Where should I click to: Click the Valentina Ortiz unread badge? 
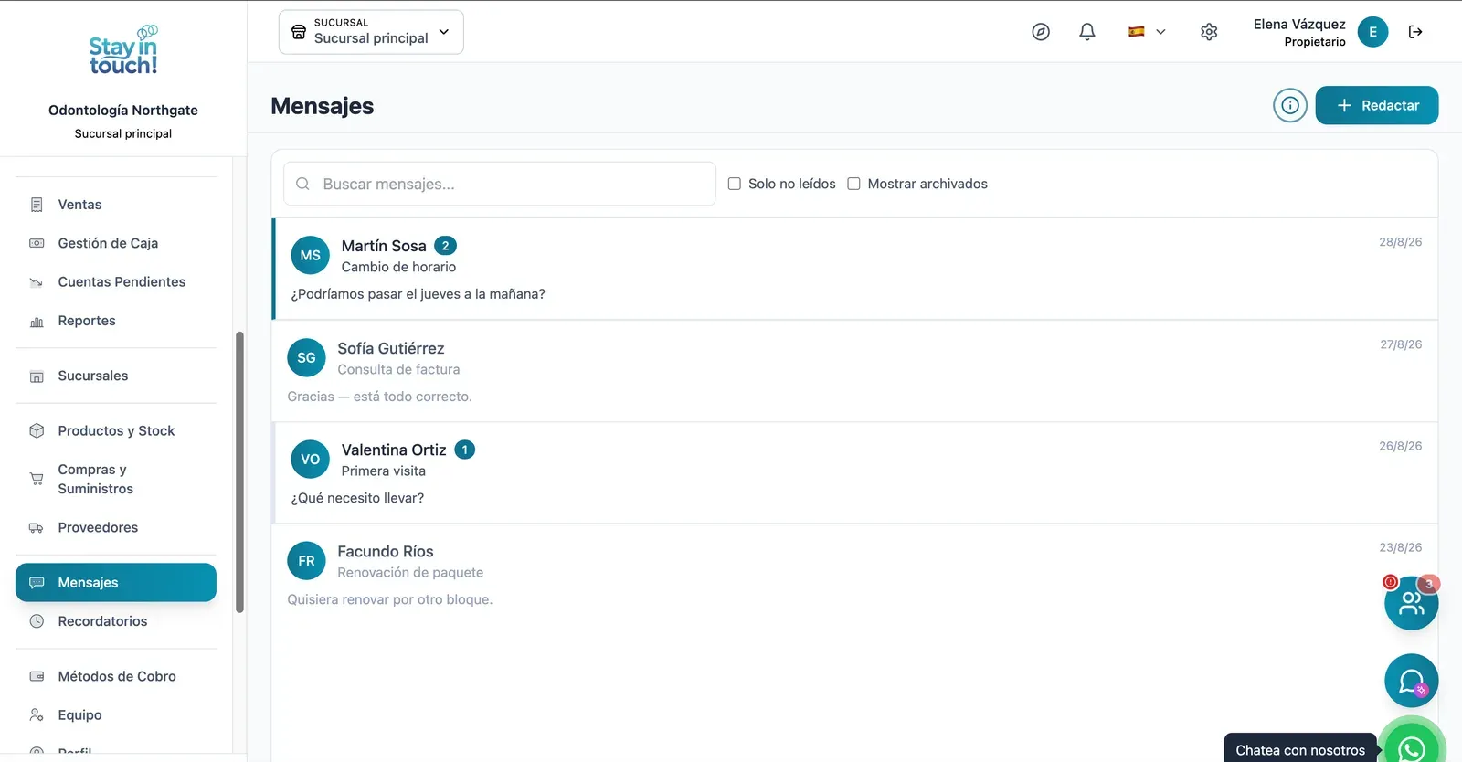pyautogui.click(x=464, y=450)
